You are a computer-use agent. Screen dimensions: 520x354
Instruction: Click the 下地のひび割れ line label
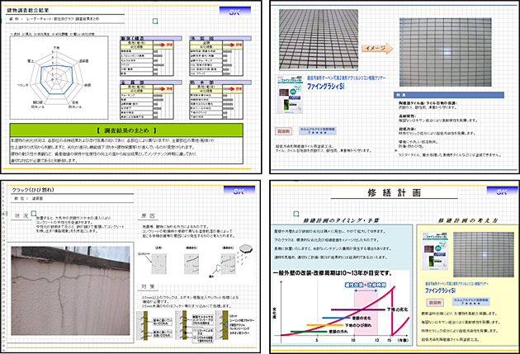pyautogui.click(x=358, y=325)
